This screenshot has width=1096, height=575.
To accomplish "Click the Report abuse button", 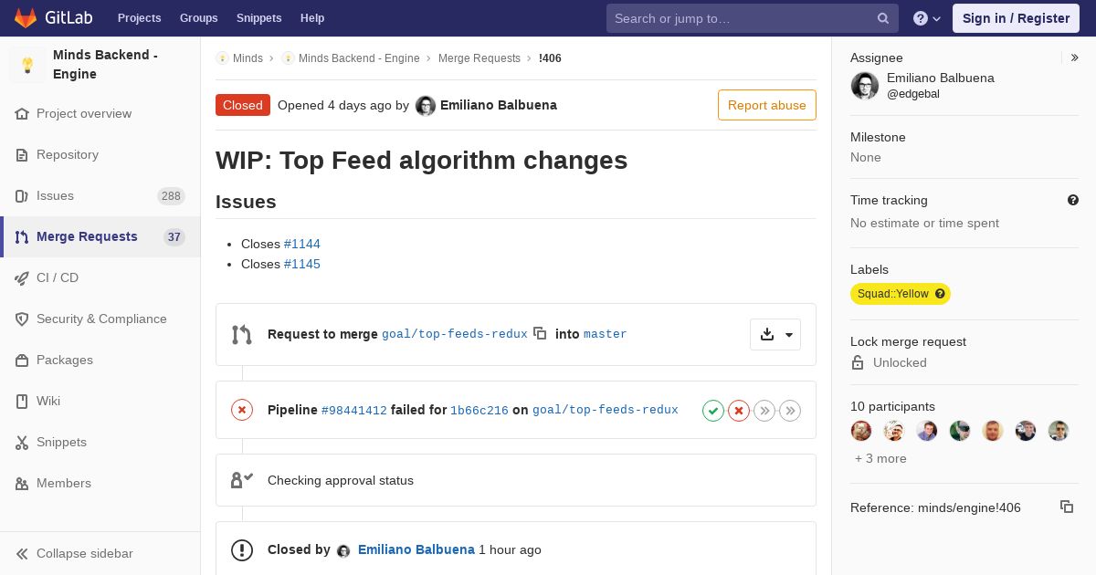I will click(767, 105).
